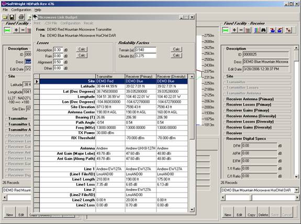Select the Site row header arrow in table
This screenshot has width=301, height=224.
coord(37,81)
